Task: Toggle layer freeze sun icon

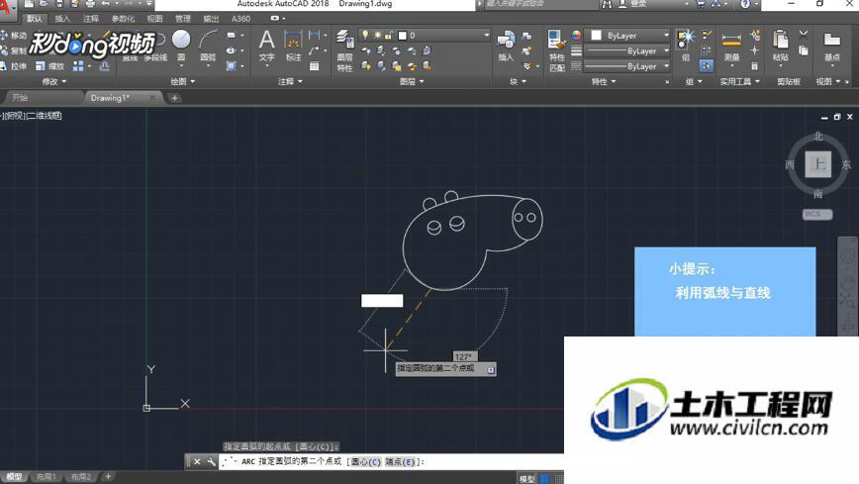Action: tap(377, 35)
